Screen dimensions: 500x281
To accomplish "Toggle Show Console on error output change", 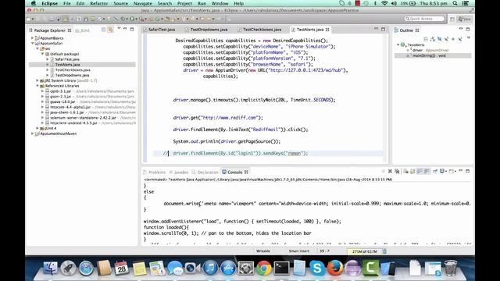I will [x=427, y=172].
